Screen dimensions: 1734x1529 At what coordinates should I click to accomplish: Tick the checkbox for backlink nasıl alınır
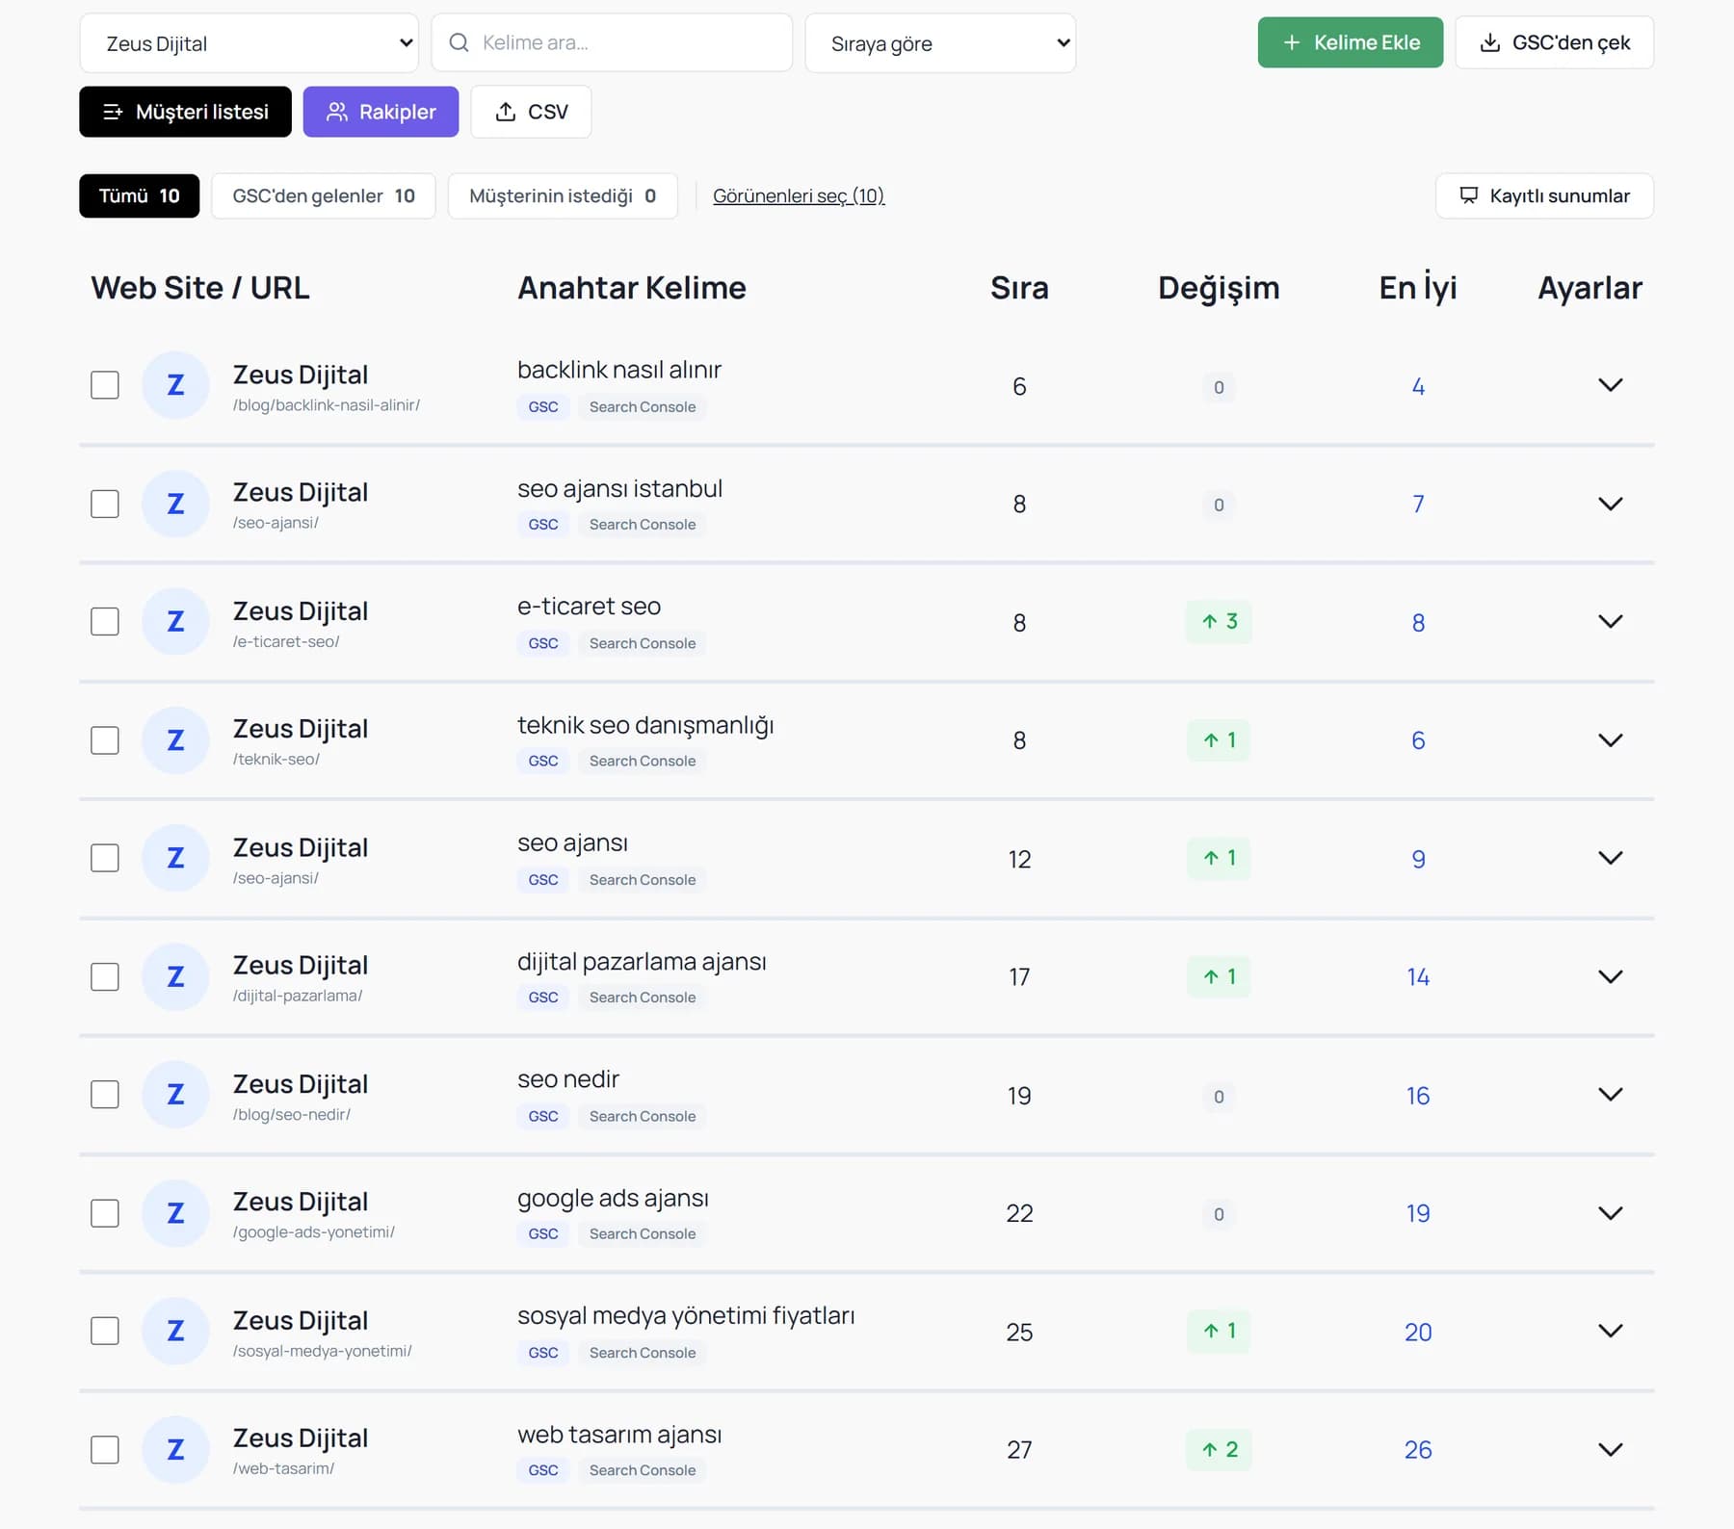tap(105, 385)
